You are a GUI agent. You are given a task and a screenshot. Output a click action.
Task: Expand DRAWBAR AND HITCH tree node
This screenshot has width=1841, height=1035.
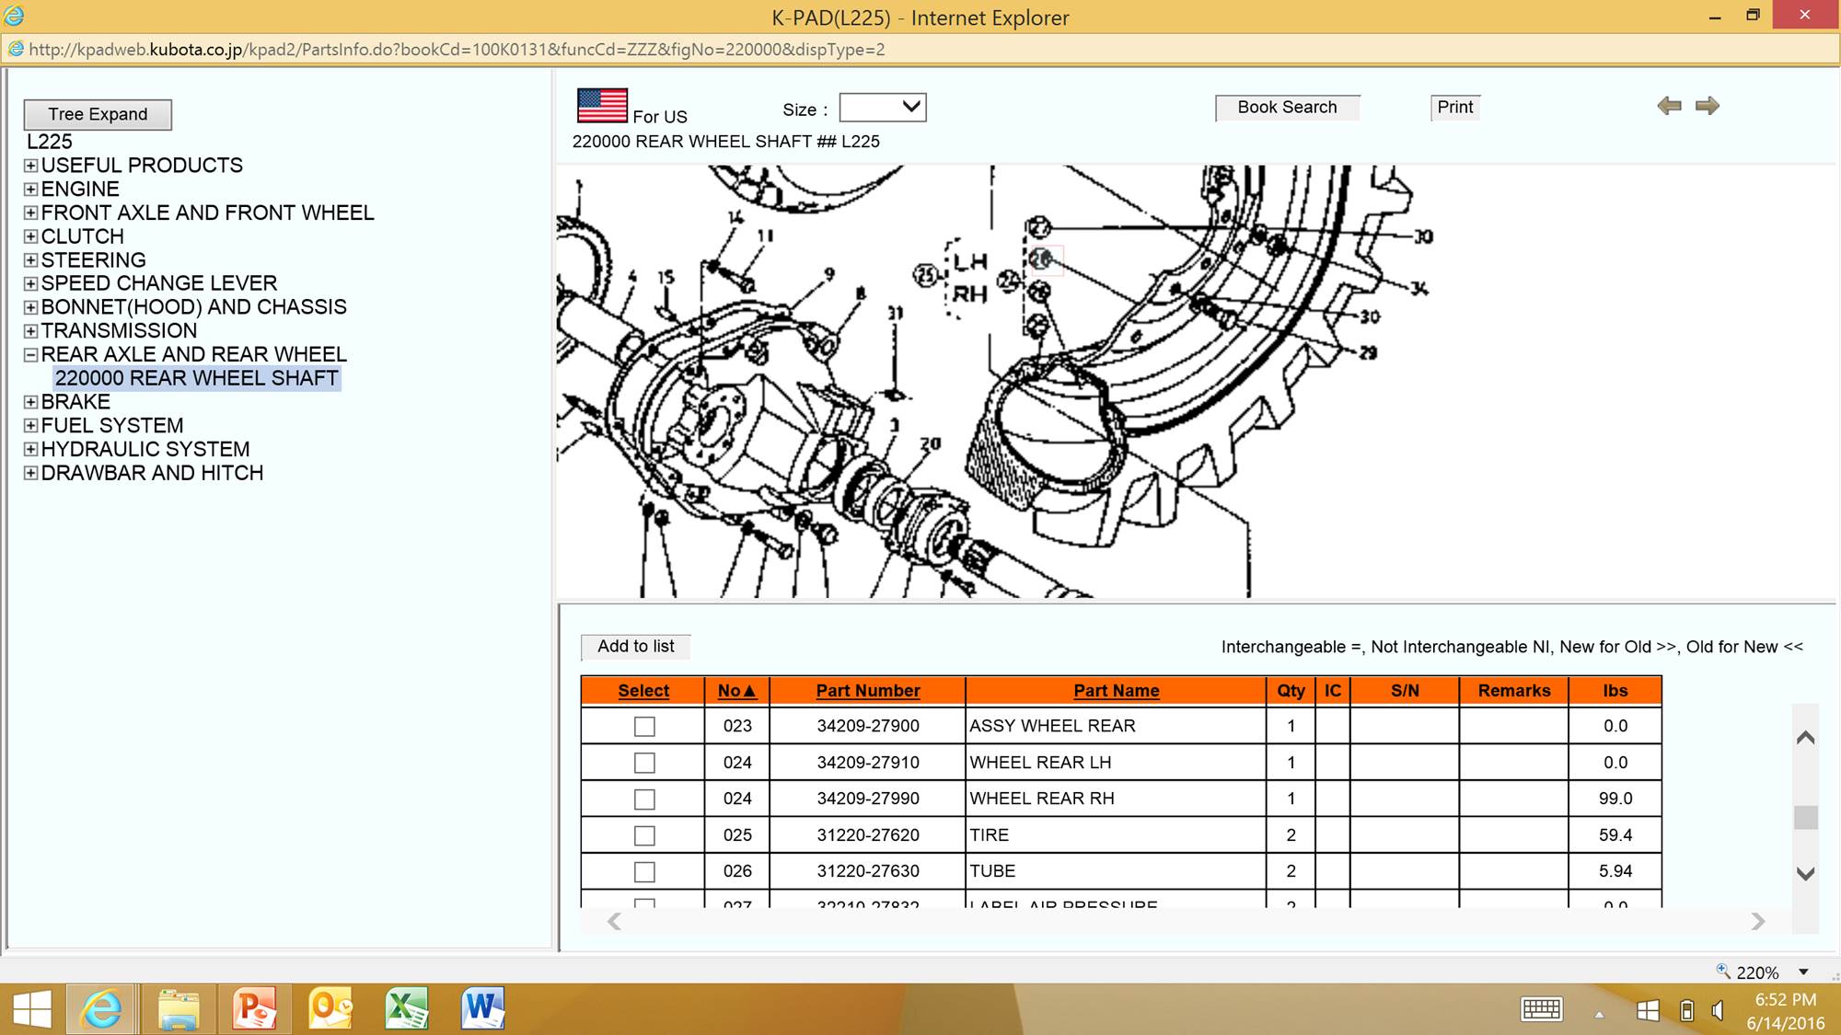coord(30,473)
